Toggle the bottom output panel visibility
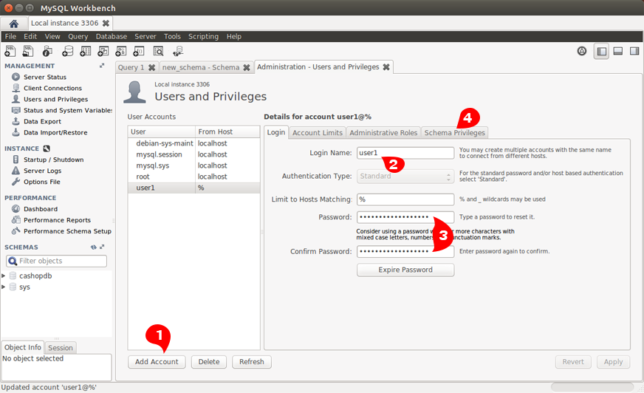The height and width of the screenshot is (393, 644). pos(617,51)
